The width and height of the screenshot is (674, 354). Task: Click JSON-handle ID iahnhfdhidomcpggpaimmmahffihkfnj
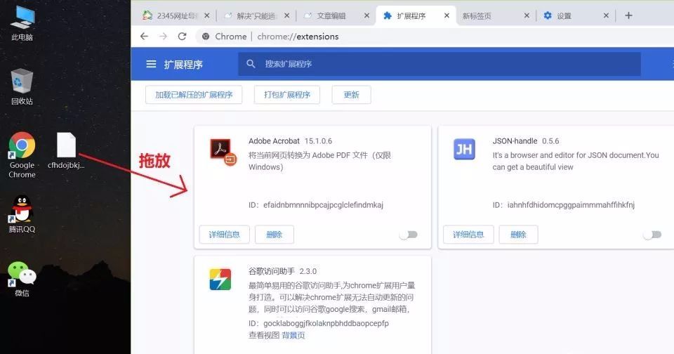pos(564,204)
